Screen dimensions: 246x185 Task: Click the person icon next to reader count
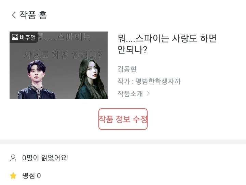[13, 158]
